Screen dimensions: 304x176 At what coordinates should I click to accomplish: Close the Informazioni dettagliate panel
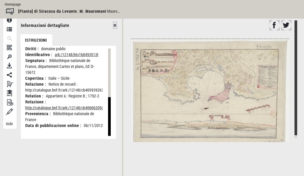[x=115, y=25]
